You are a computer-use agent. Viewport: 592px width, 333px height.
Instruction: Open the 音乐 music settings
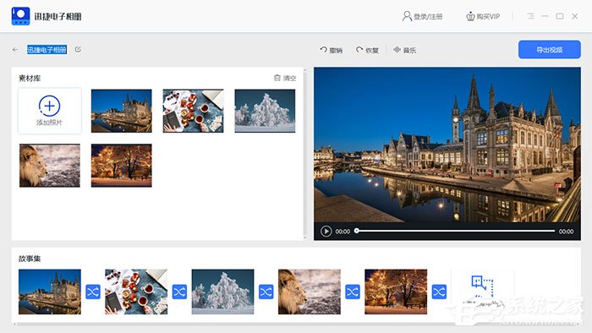coord(405,50)
